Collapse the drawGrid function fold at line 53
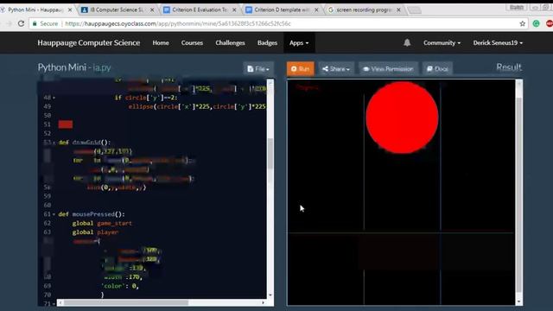Screen dimensions: 553x311 [54, 143]
